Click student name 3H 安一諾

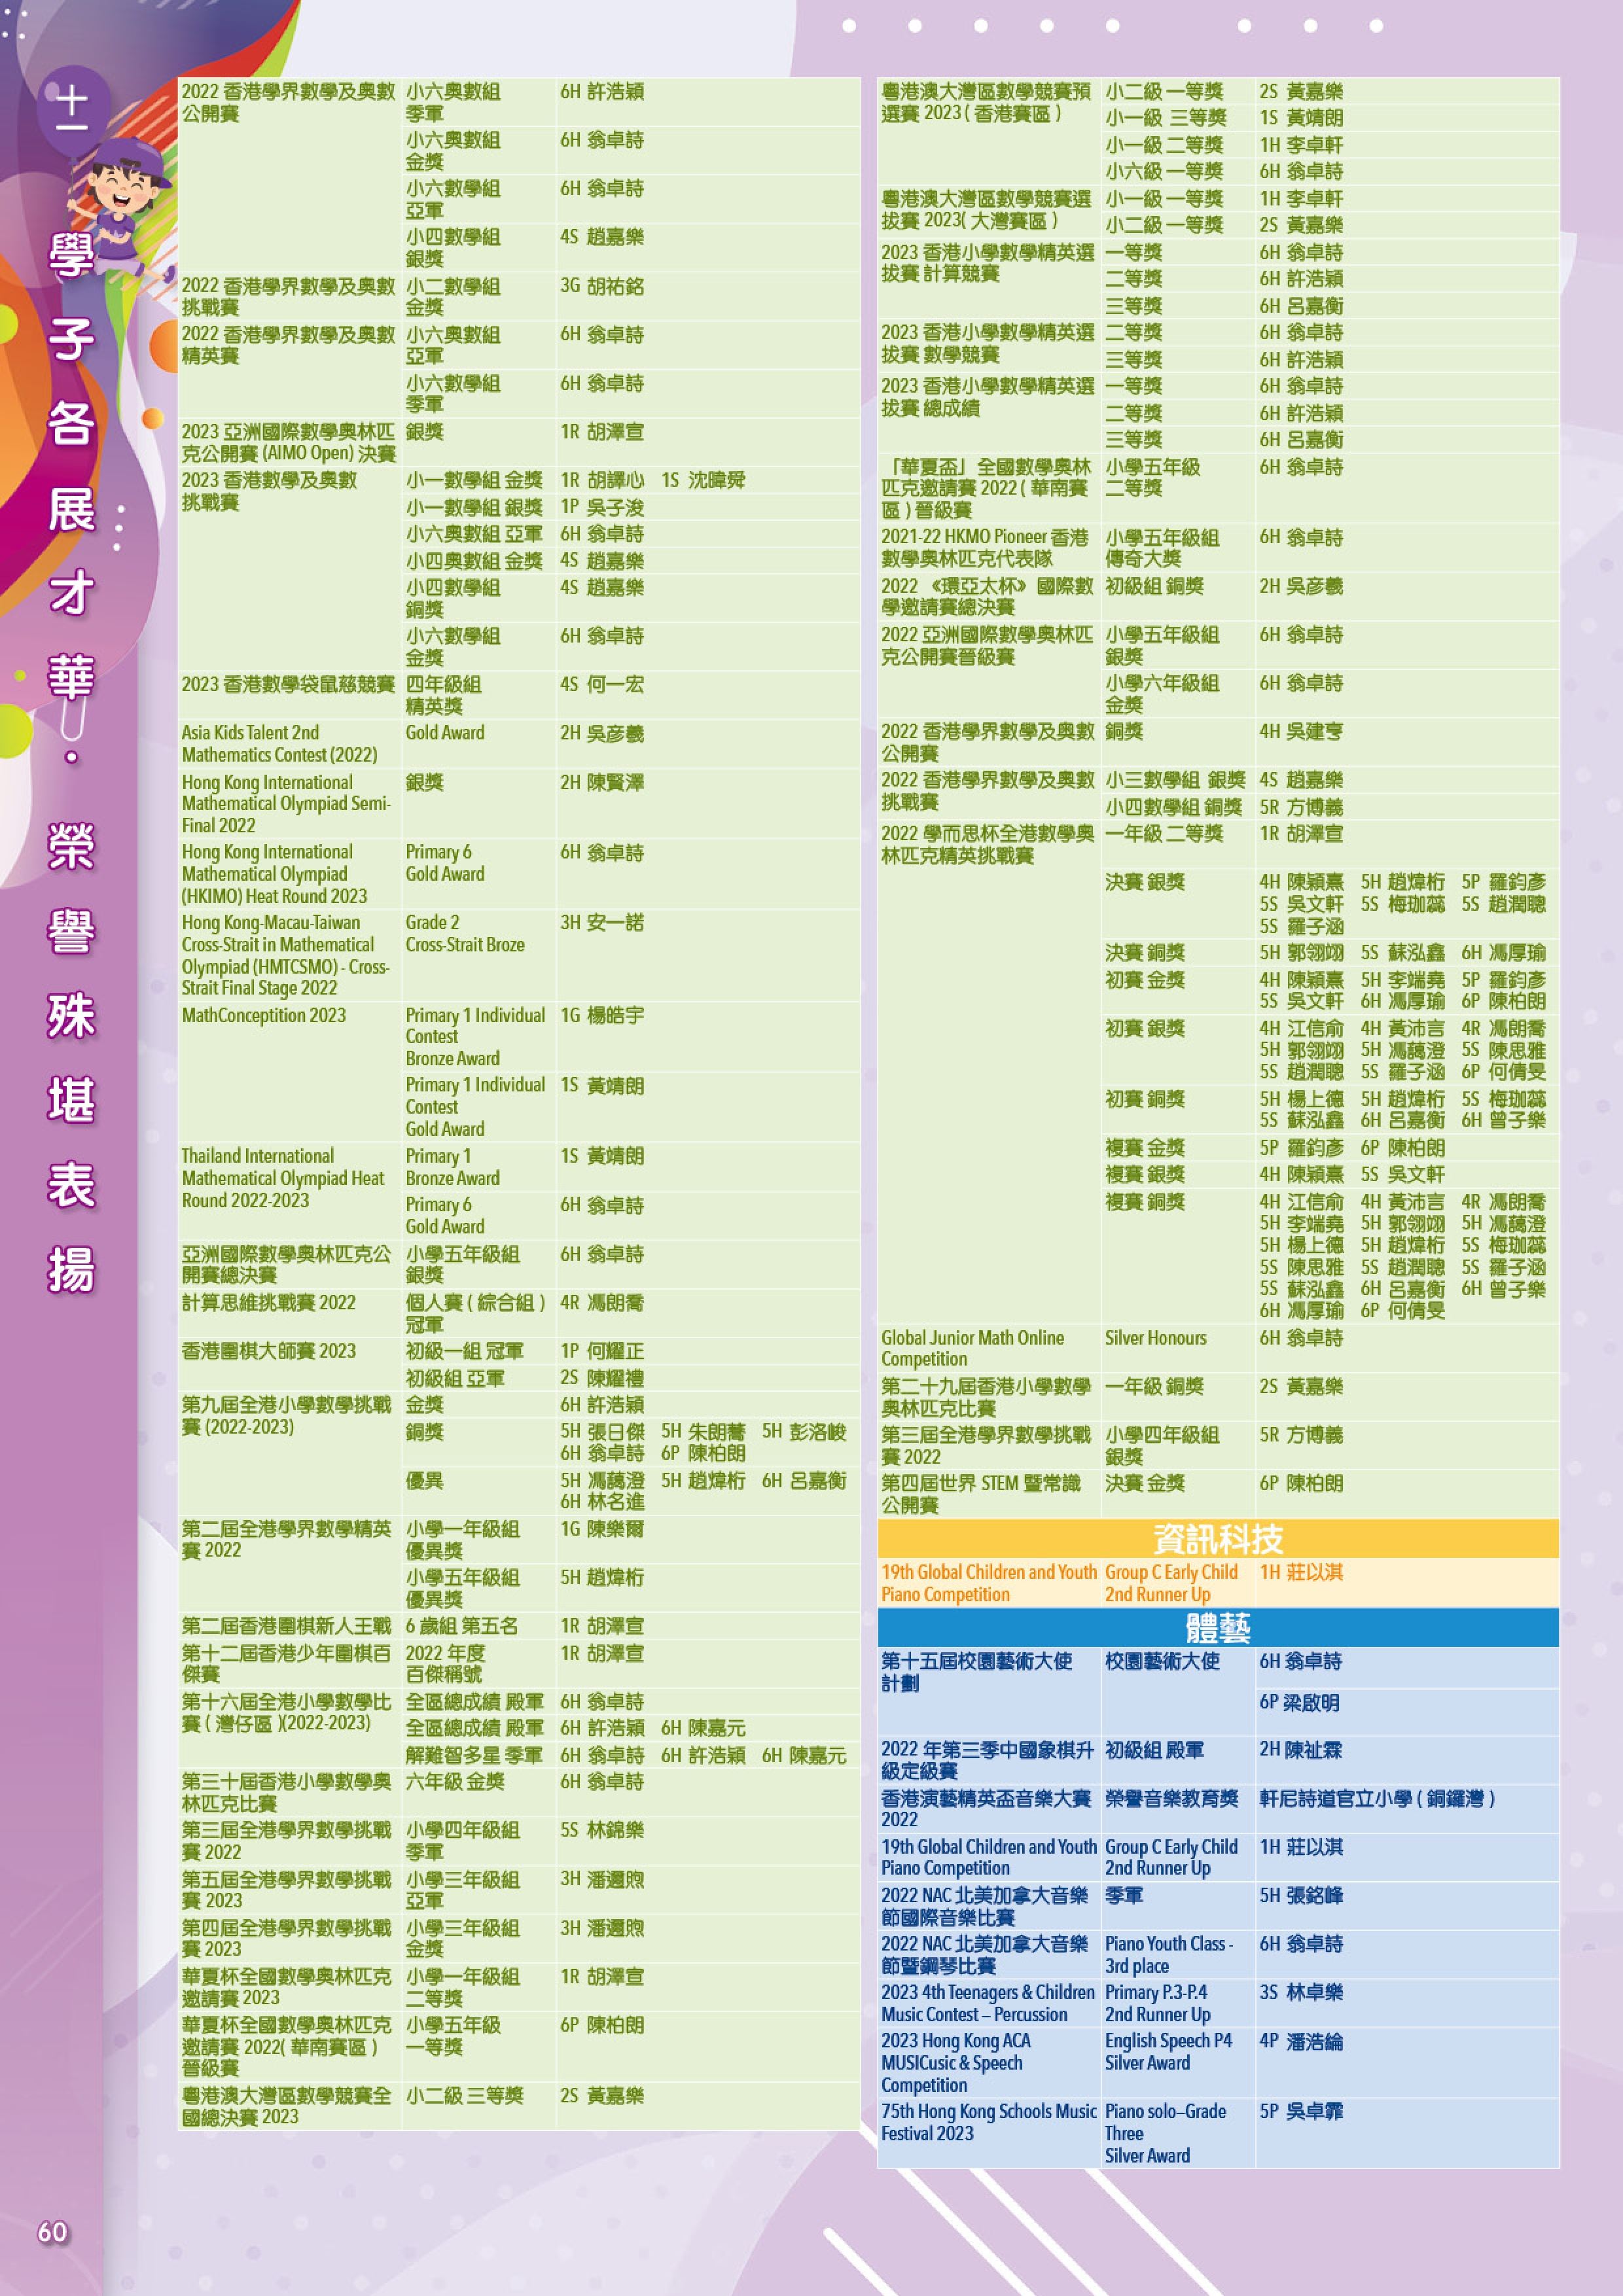[x=601, y=923]
